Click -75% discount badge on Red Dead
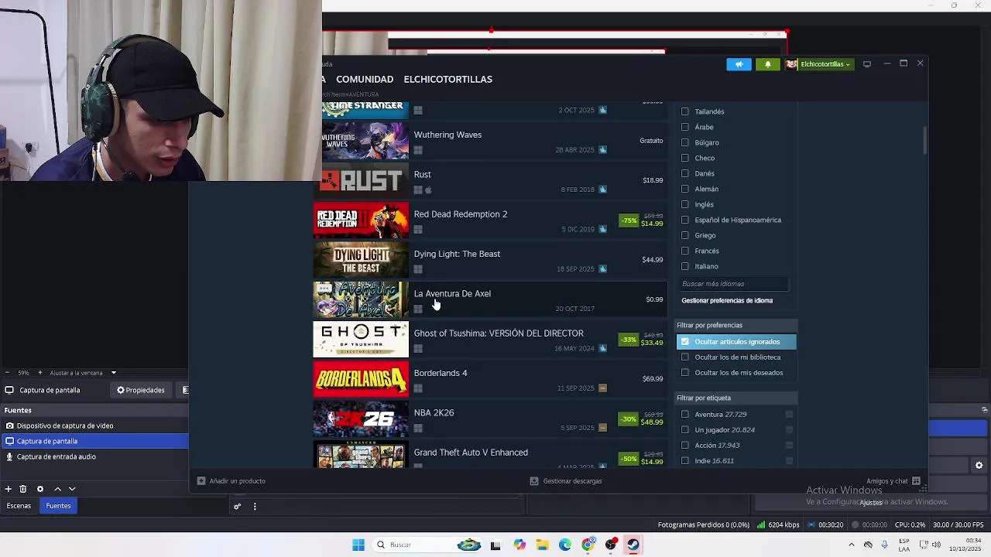Screen dimensions: 991x557 629,220
